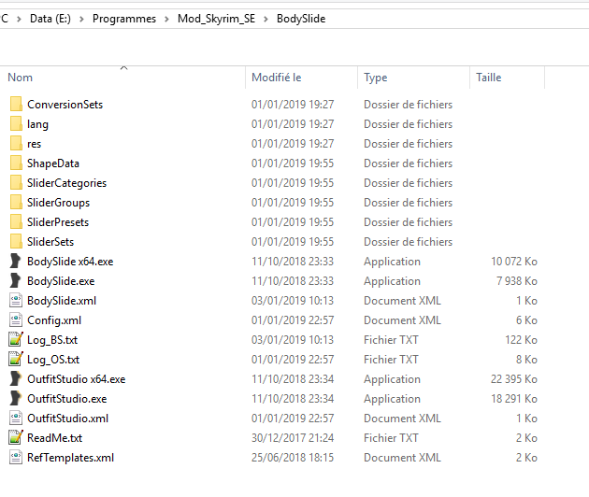Navigate to Programmes in the address bar
The image size is (589, 497).
(x=124, y=19)
